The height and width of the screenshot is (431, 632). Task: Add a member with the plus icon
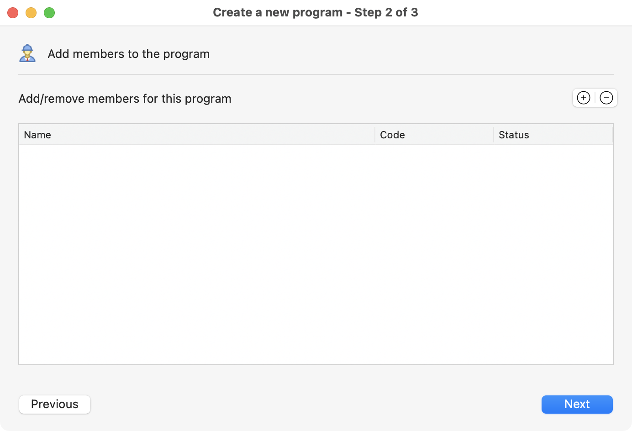[584, 98]
